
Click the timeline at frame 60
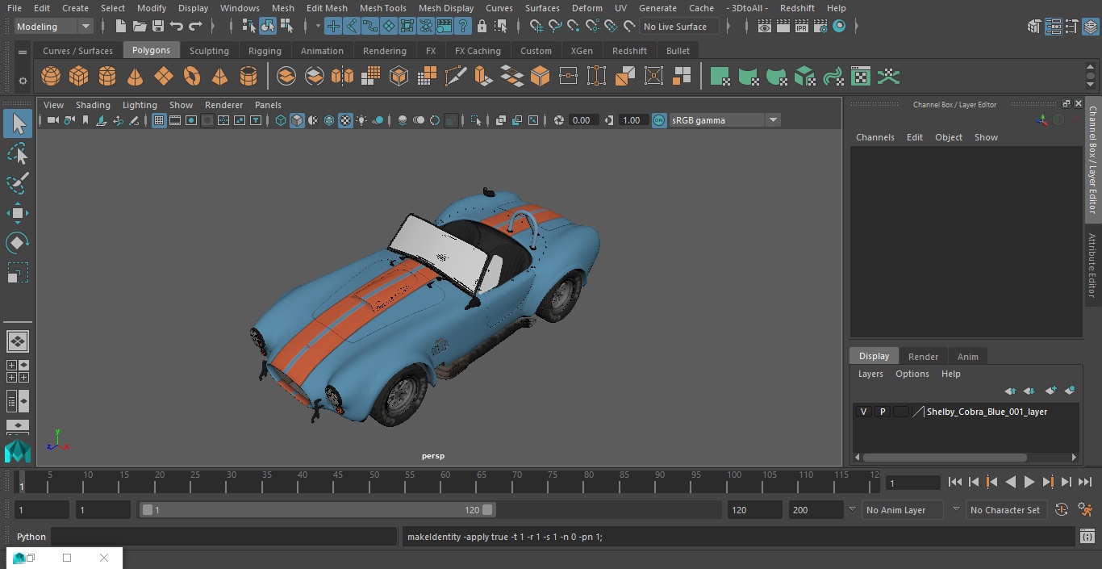[445, 482]
